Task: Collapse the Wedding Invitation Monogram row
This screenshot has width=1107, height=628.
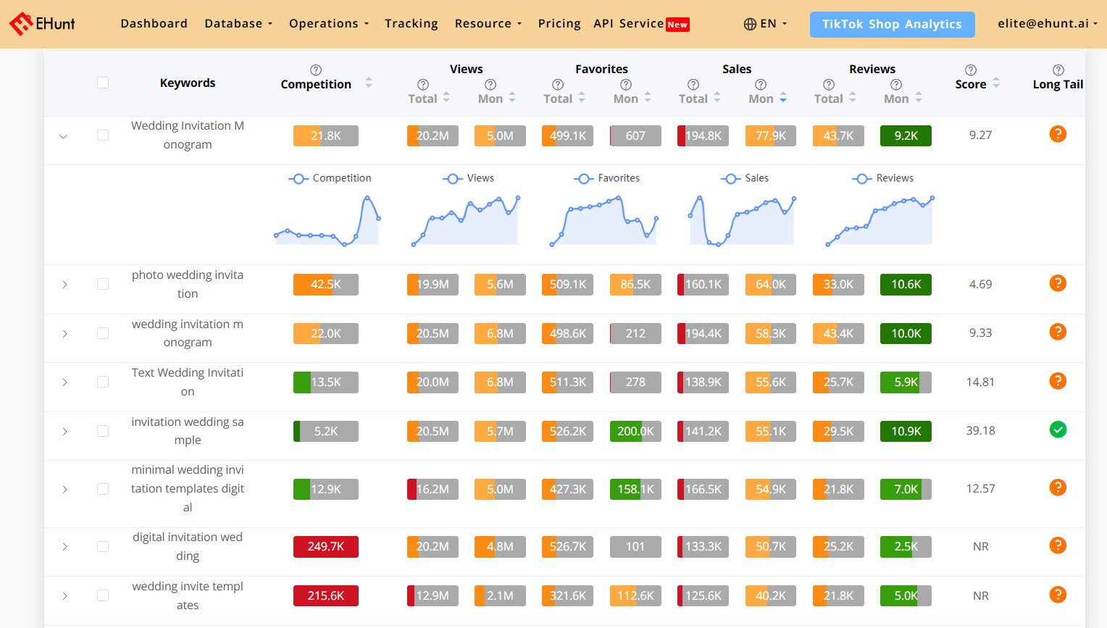Action: (x=64, y=136)
